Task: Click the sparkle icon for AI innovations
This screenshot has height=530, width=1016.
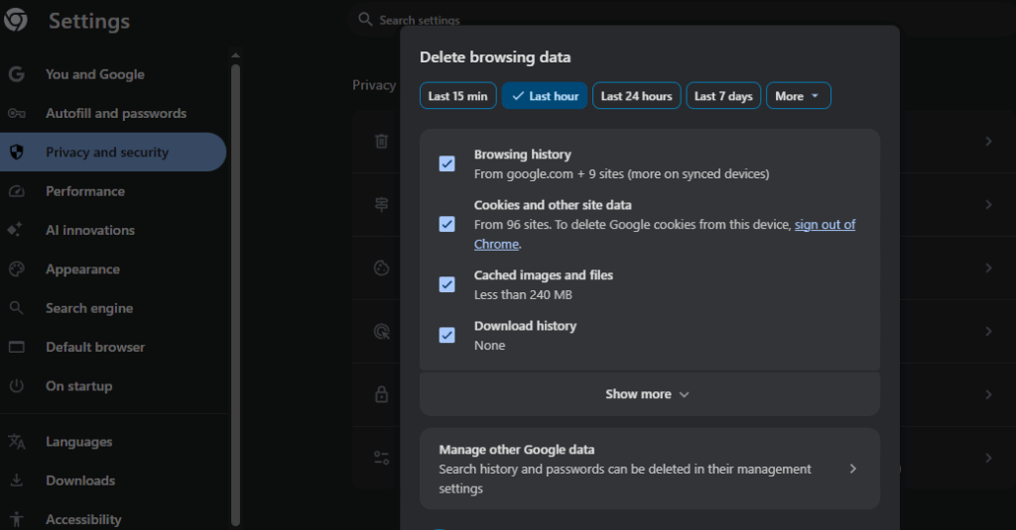Action: [x=15, y=230]
